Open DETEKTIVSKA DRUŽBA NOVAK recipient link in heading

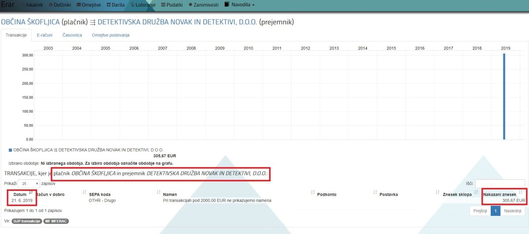click(x=177, y=22)
